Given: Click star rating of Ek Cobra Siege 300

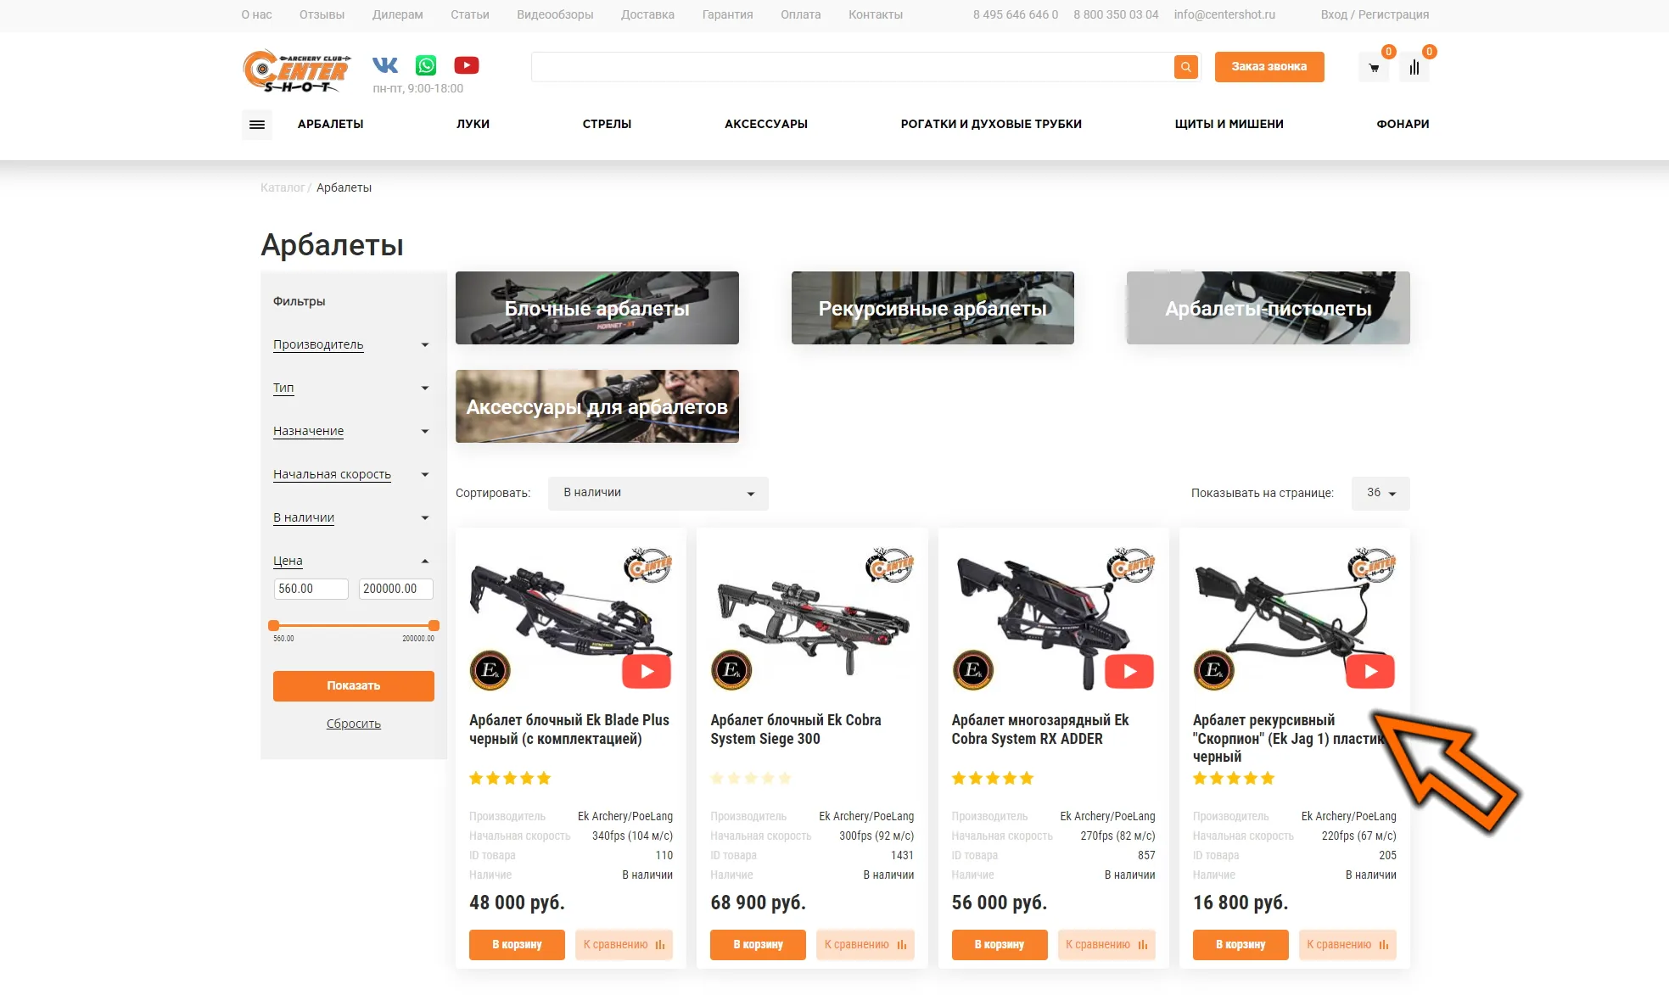Looking at the screenshot, I should [x=751, y=778].
